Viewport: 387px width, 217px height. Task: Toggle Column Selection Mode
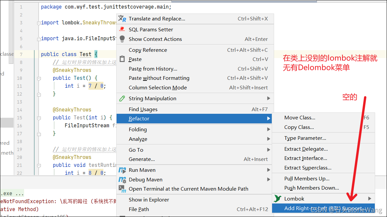[x=195, y=87]
